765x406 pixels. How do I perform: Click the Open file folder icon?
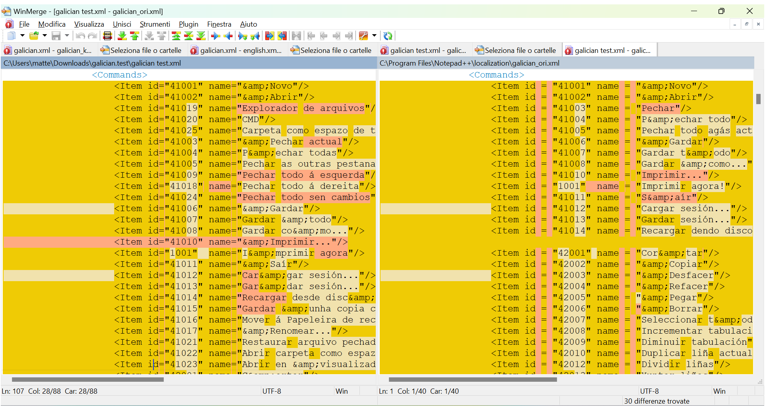tap(34, 36)
